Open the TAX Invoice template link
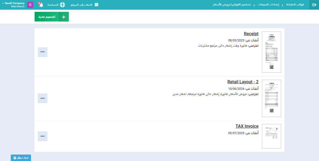Screen dimensions: 319x161 click(247, 126)
